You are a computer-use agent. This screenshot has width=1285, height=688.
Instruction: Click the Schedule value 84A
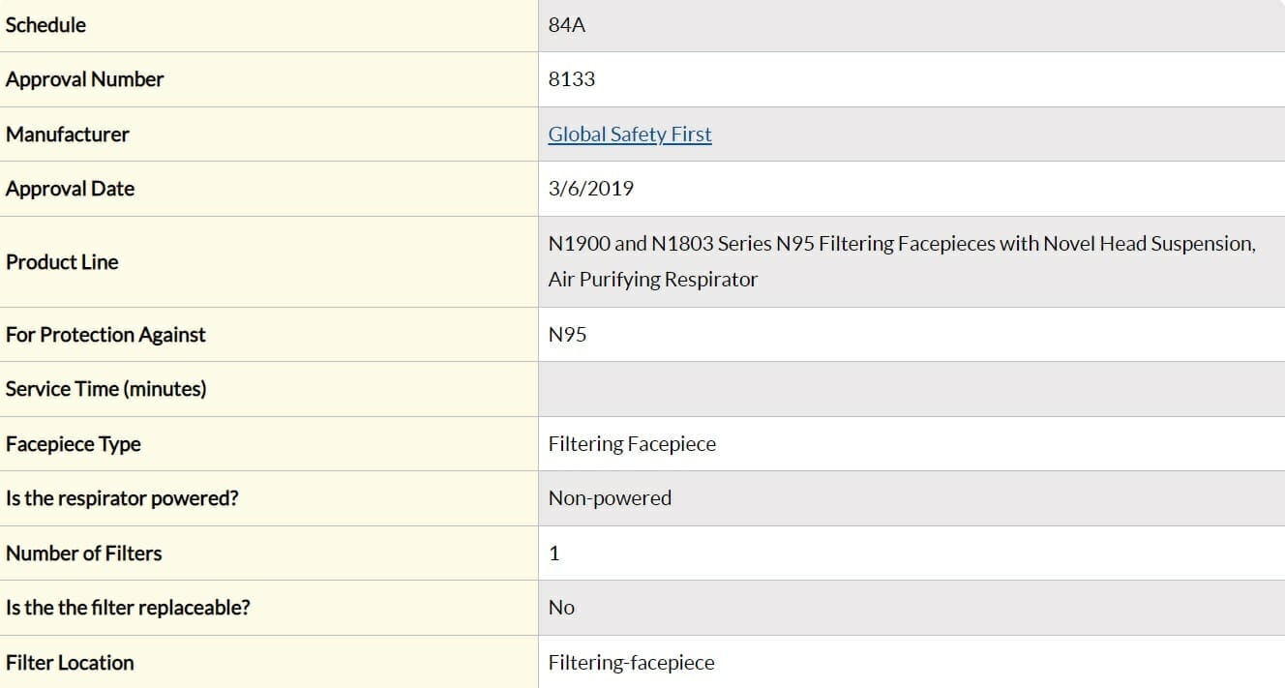pos(567,25)
